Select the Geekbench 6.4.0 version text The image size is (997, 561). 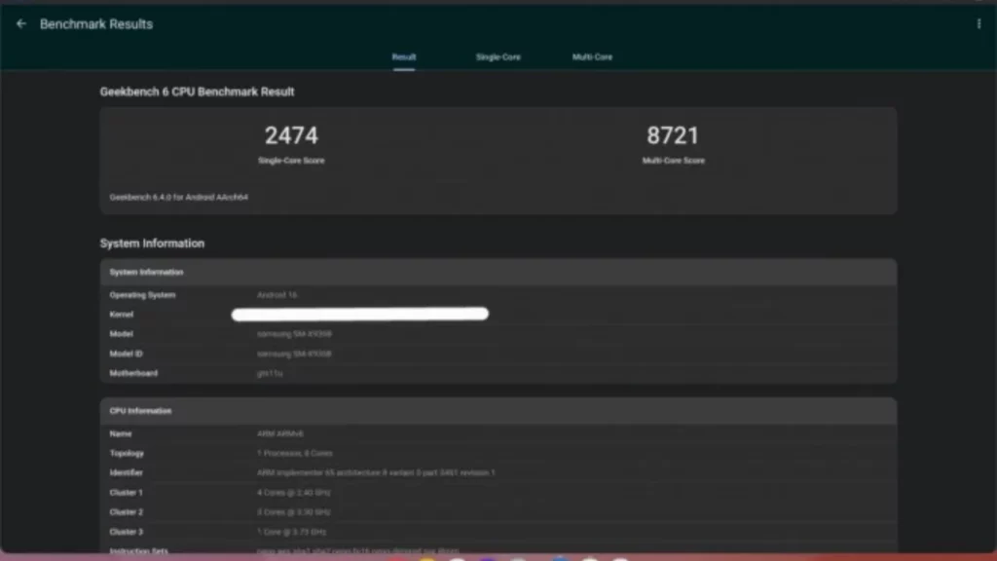(x=178, y=196)
